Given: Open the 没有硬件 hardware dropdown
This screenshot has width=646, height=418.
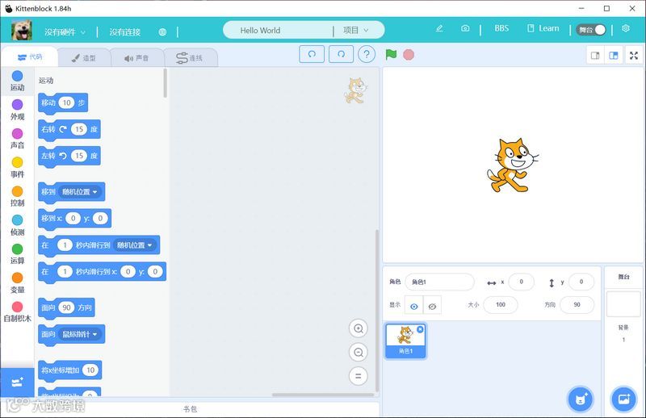Looking at the screenshot, I should (x=65, y=31).
